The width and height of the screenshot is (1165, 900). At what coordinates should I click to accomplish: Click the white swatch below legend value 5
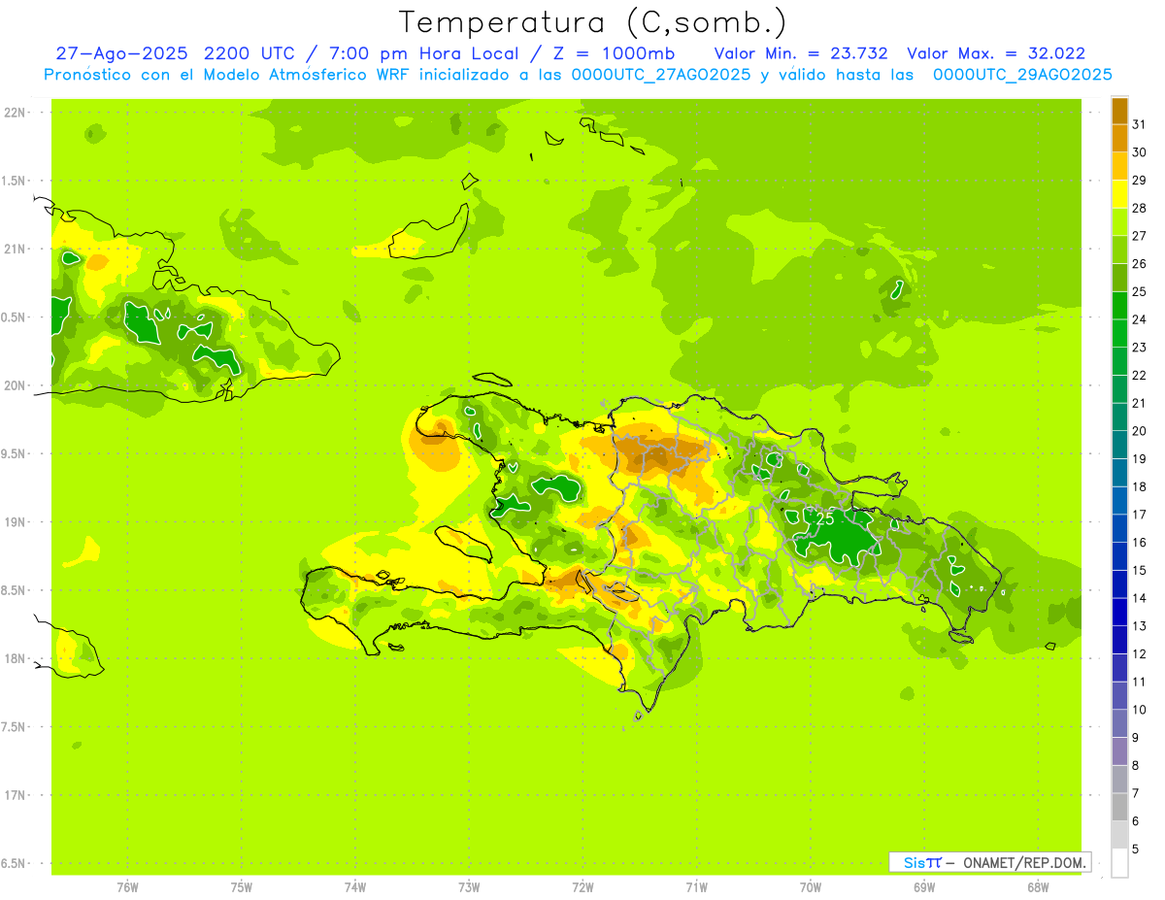click(x=1119, y=862)
